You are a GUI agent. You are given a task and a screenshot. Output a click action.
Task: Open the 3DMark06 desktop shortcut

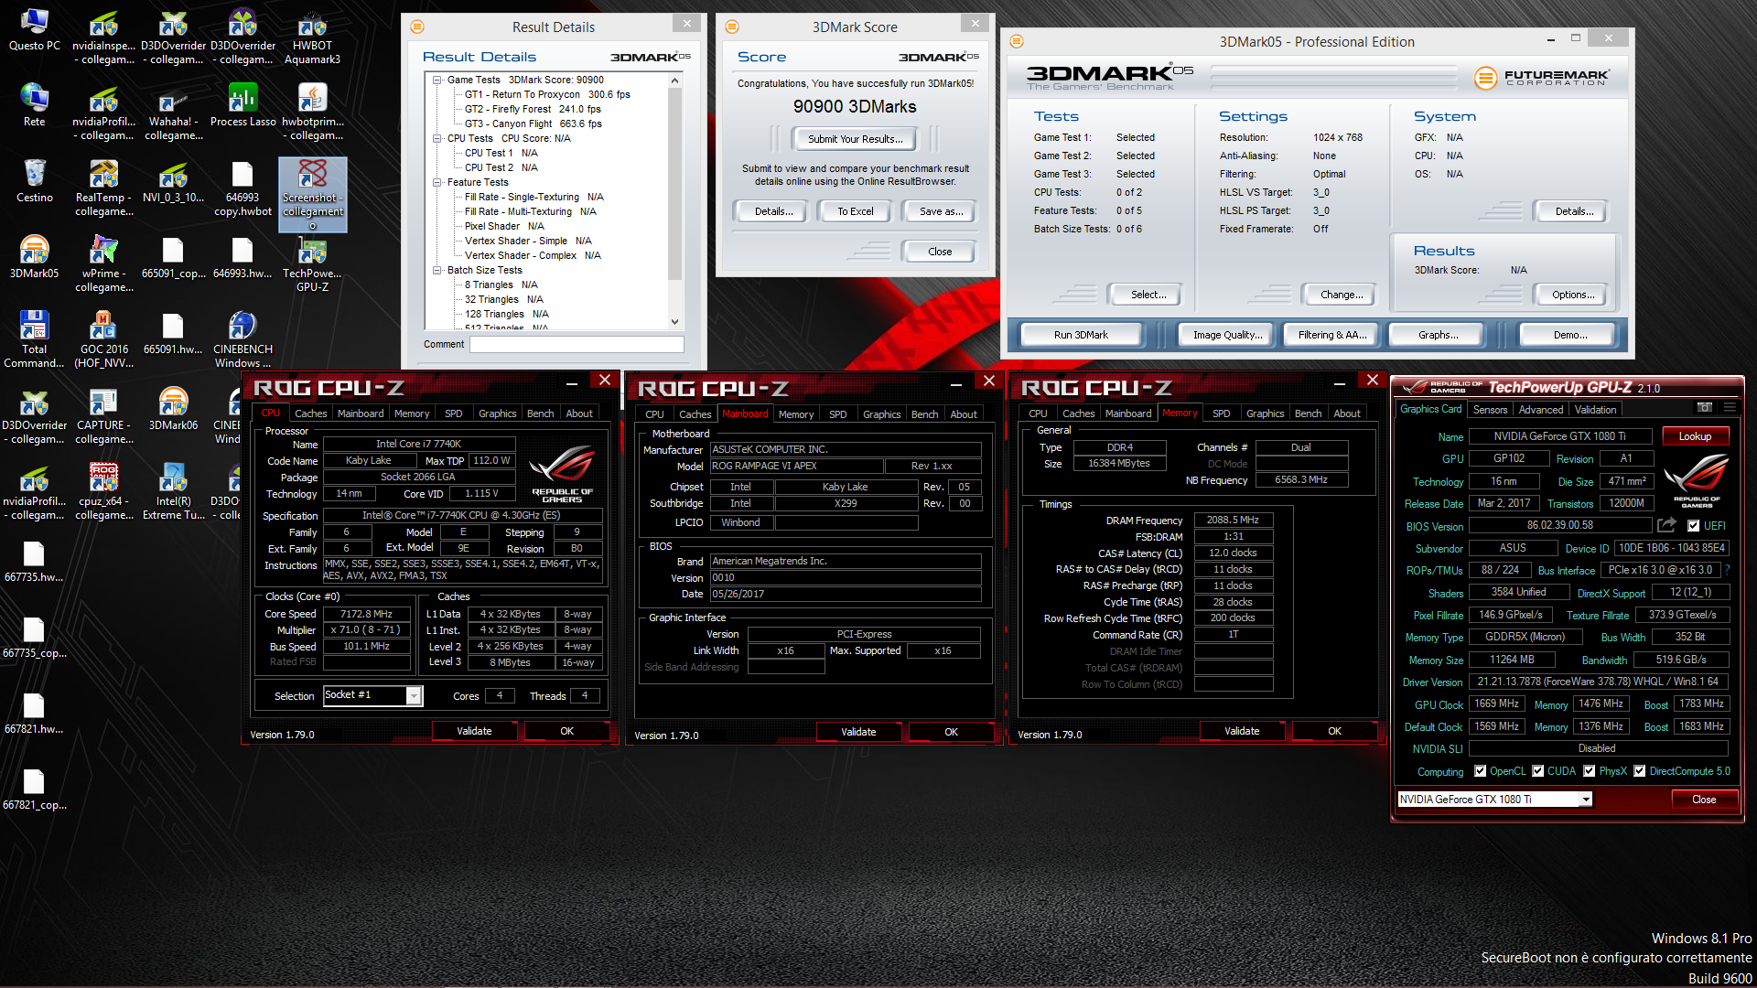click(173, 409)
